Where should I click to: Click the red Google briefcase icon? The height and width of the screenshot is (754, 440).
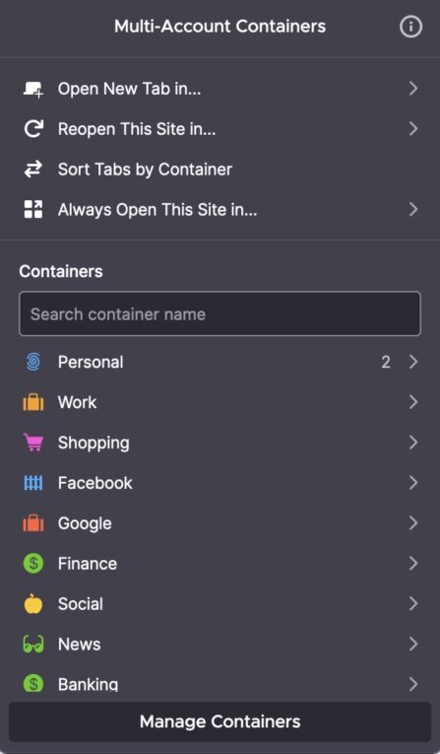point(33,523)
